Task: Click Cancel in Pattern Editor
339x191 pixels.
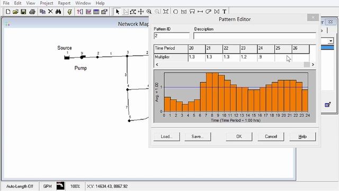Action: pyautogui.click(x=271, y=137)
